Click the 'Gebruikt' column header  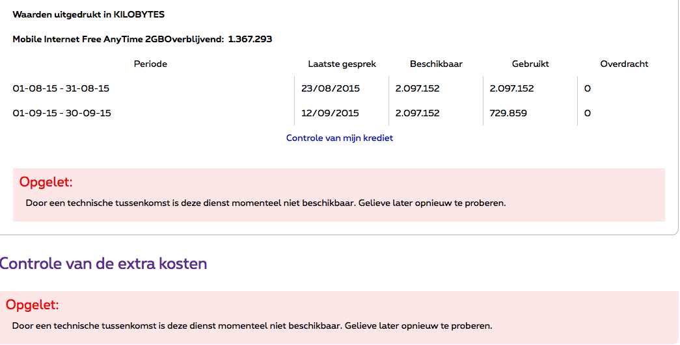coord(530,64)
